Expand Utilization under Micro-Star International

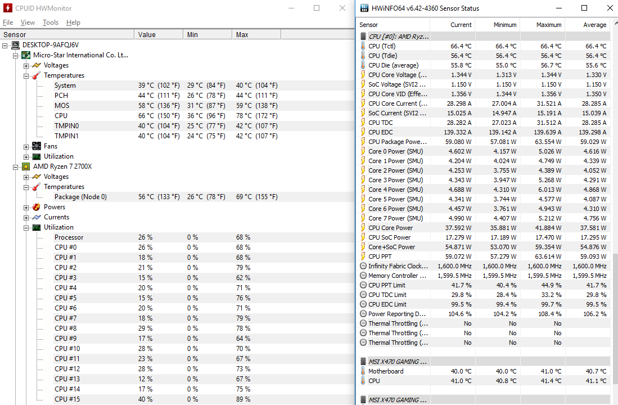tap(26, 156)
